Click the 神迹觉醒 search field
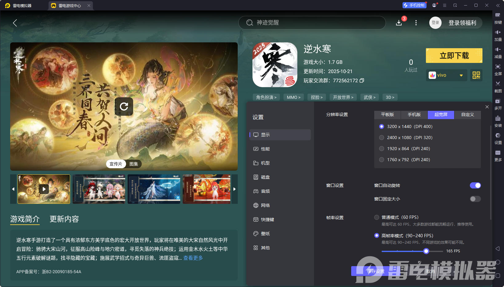The width and height of the screenshot is (504, 287). tap(312, 23)
